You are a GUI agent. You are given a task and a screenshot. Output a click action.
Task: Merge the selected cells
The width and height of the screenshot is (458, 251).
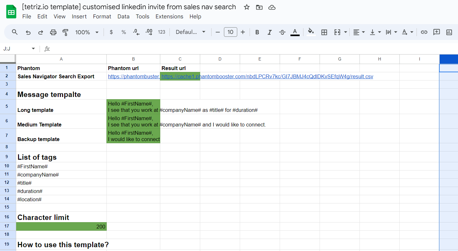point(337,32)
